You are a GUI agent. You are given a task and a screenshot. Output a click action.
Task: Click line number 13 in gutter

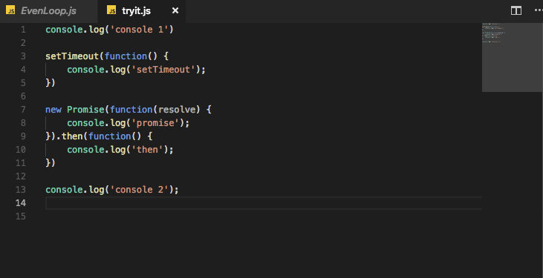21,190
